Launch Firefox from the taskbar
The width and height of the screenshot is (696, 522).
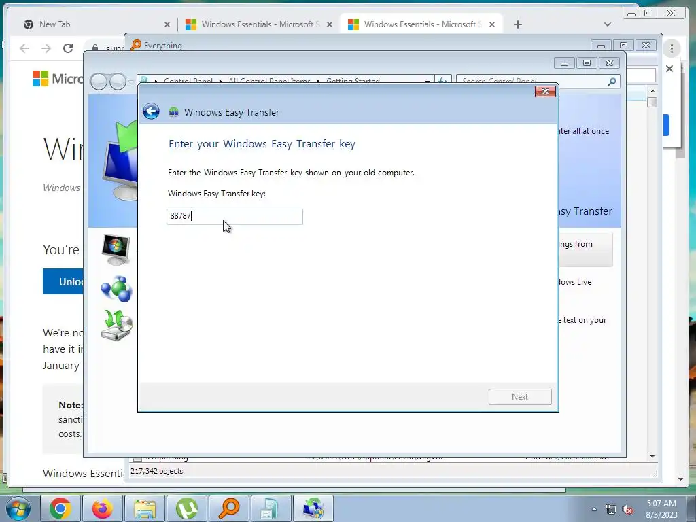pos(103,508)
